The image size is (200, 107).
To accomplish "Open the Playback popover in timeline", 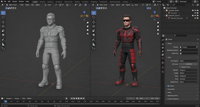I will pyautogui.click(x=10, y=98).
